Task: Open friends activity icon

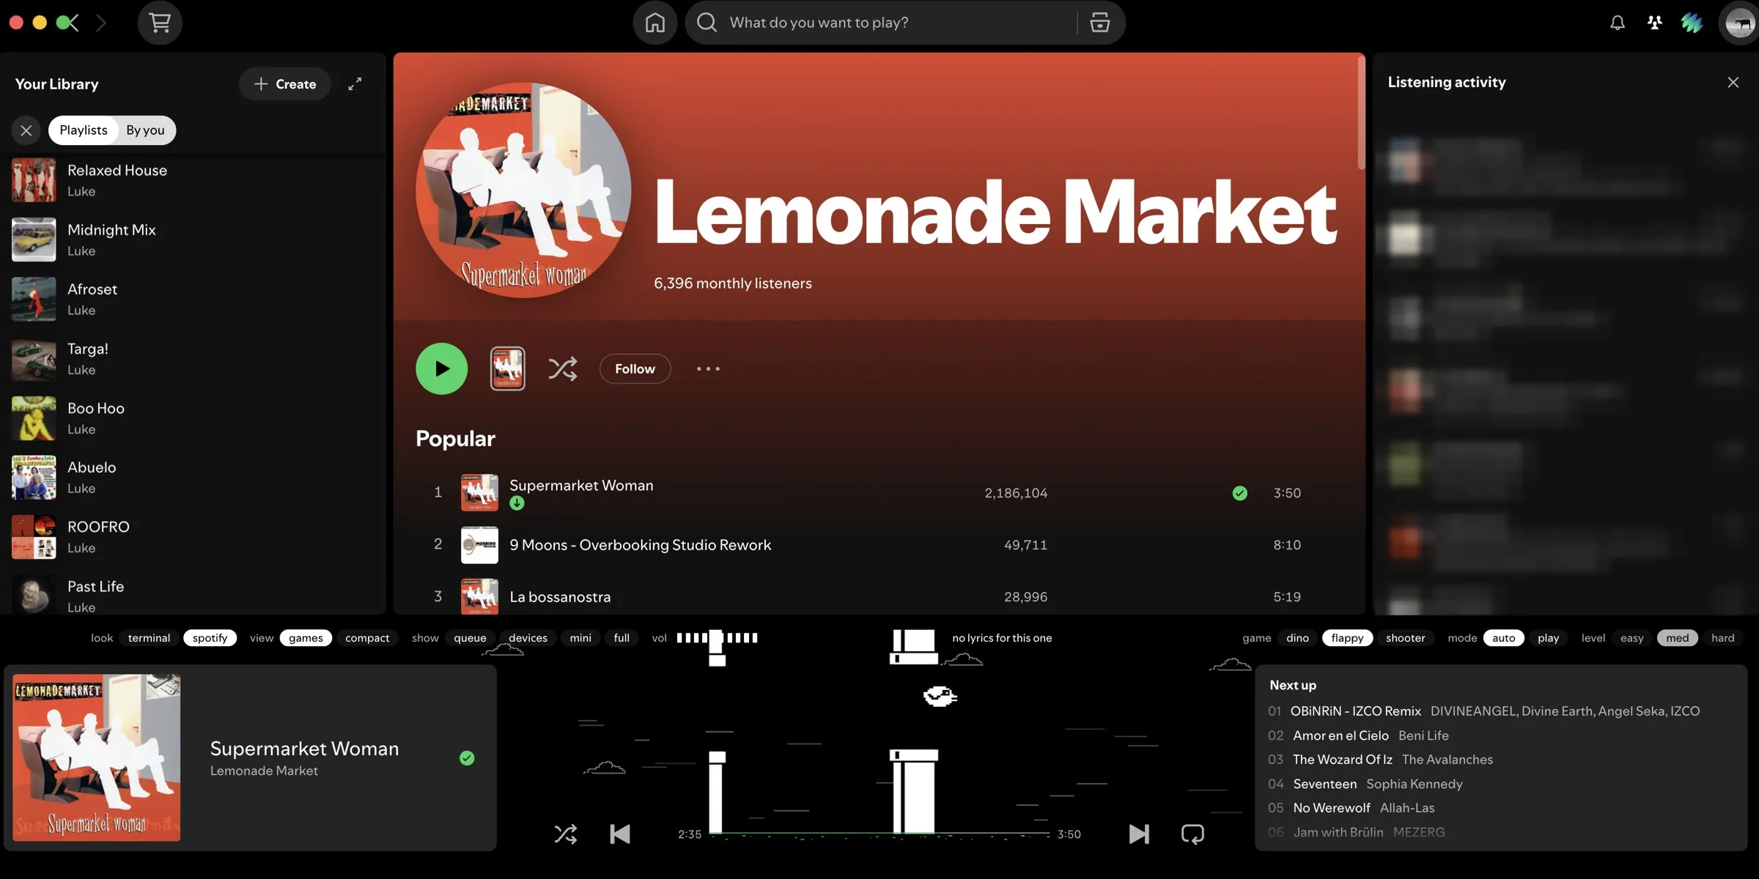Action: point(1654,23)
